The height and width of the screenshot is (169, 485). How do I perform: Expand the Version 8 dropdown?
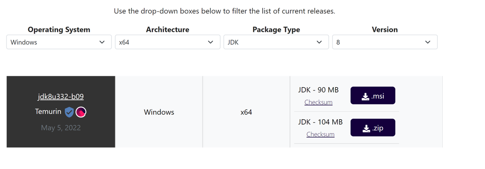[x=385, y=42]
